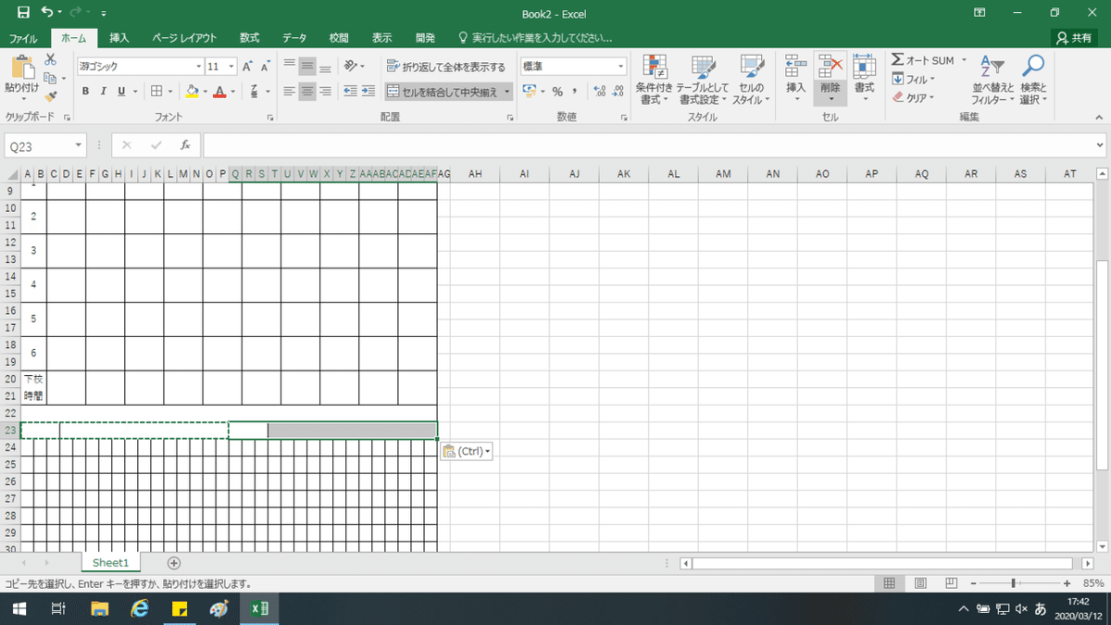The width and height of the screenshot is (1111, 625).
Task: Click the 検索と選択 button
Action: [x=1033, y=80]
